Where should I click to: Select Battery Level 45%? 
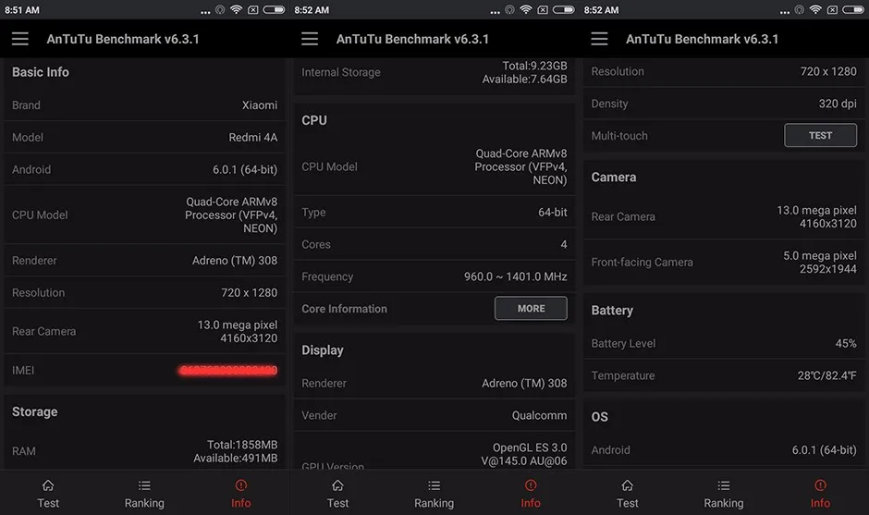pyautogui.click(x=846, y=343)
